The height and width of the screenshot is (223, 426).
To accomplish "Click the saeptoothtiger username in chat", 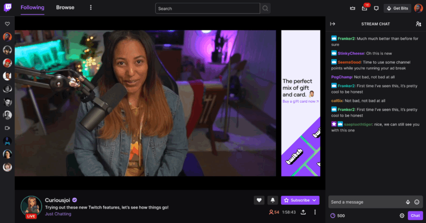I will click(358, 124).
